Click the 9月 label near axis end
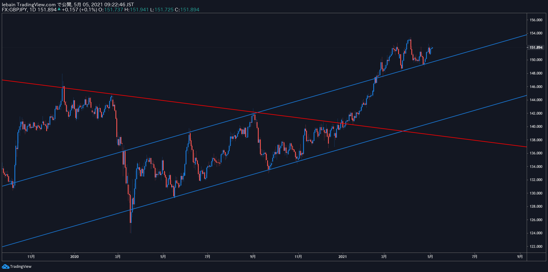The image size is (548, 272). pos(520,257)
